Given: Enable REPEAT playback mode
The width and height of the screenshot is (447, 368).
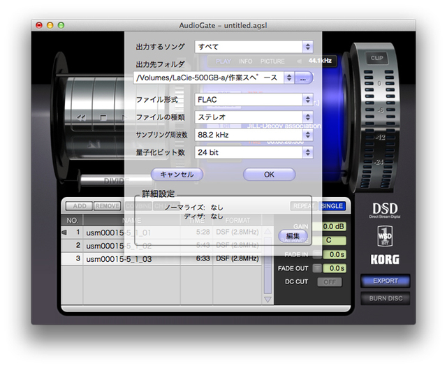Looking at the screenshot, I should tap(304, 207).
